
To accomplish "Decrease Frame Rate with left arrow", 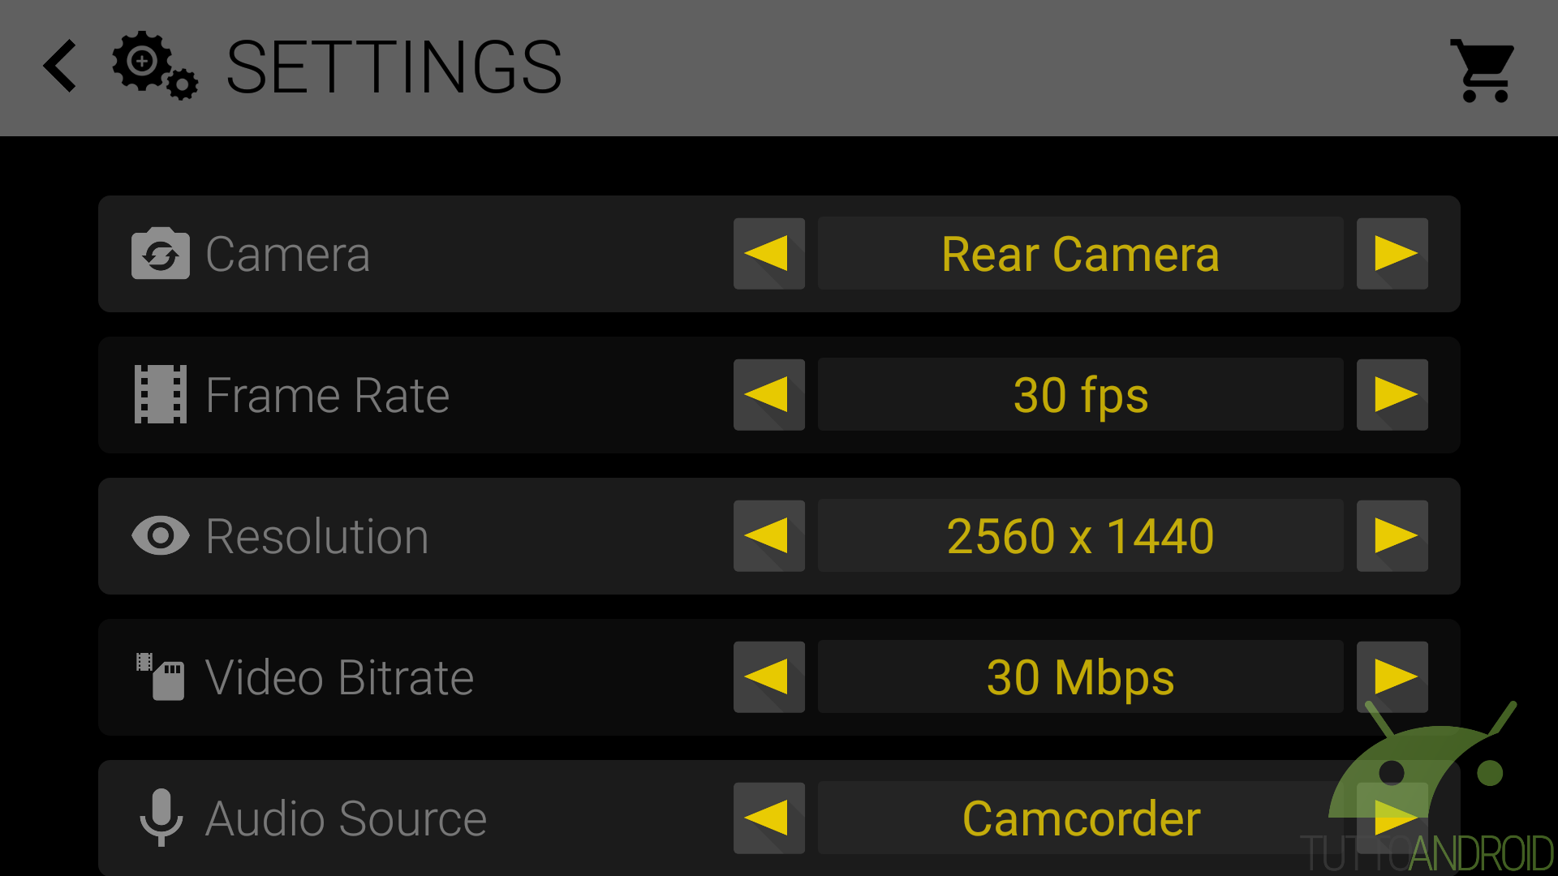I will point(769,394).
